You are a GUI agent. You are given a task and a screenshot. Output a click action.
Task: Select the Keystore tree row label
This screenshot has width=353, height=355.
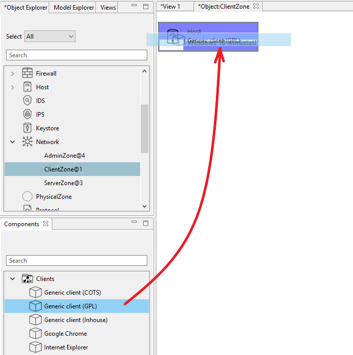[47, 128]
